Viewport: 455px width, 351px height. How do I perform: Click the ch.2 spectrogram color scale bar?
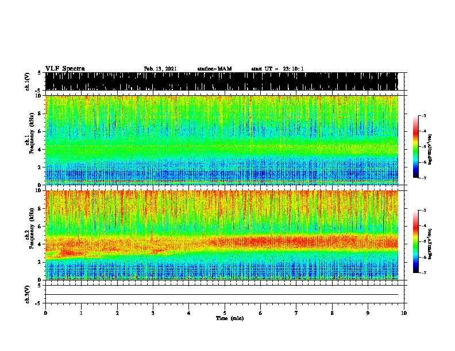tap(416, 241)
